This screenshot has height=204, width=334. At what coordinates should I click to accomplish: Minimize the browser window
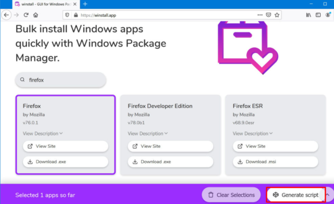tap(311, 4)
